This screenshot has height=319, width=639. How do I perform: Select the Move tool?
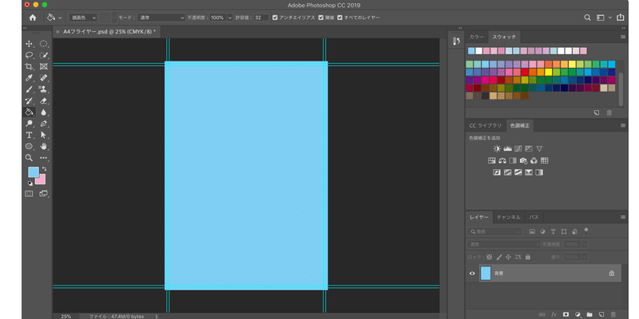(x=30, y=44)
